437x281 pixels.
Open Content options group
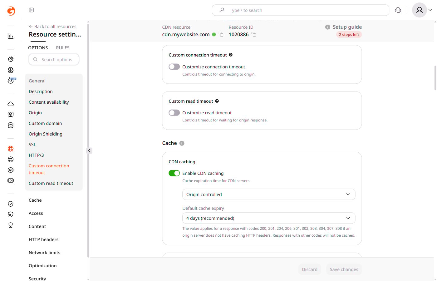37,226
